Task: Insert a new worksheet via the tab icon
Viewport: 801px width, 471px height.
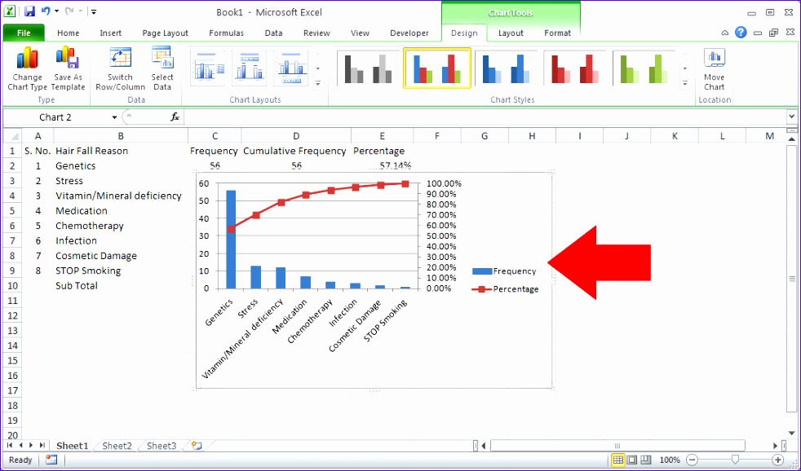Action: [194, 446]
